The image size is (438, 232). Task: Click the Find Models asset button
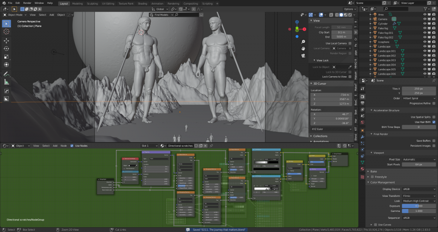point(161,15)
